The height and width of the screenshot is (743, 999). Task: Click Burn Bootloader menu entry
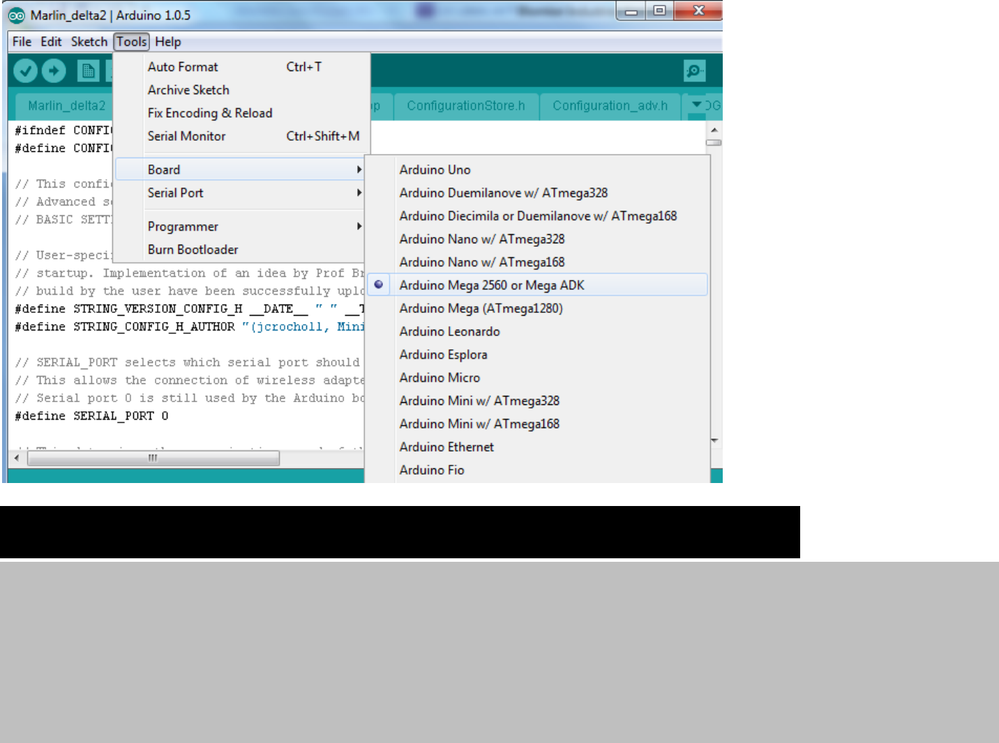pos(241,250)
